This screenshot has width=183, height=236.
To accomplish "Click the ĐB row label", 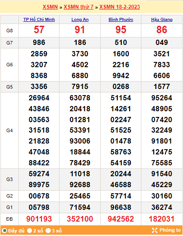I will pos(9,219).
